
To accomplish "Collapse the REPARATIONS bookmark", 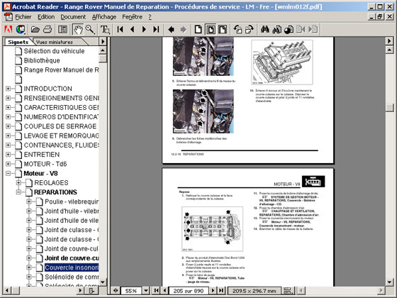I will tap(18, 192).
